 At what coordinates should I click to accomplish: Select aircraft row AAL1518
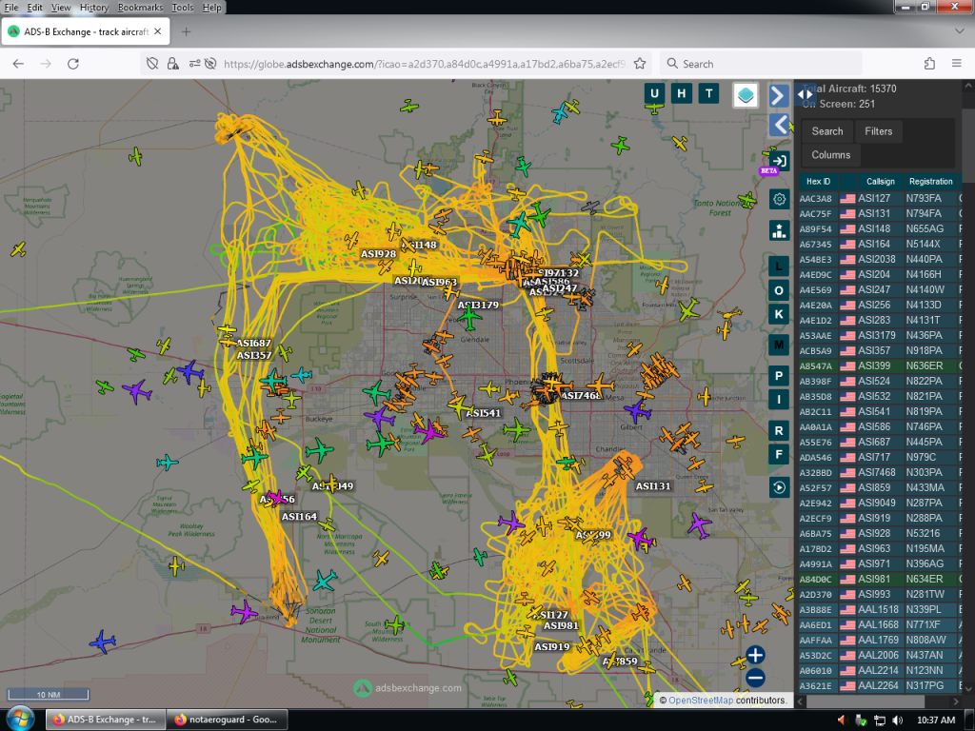click(x=879, y=610)
